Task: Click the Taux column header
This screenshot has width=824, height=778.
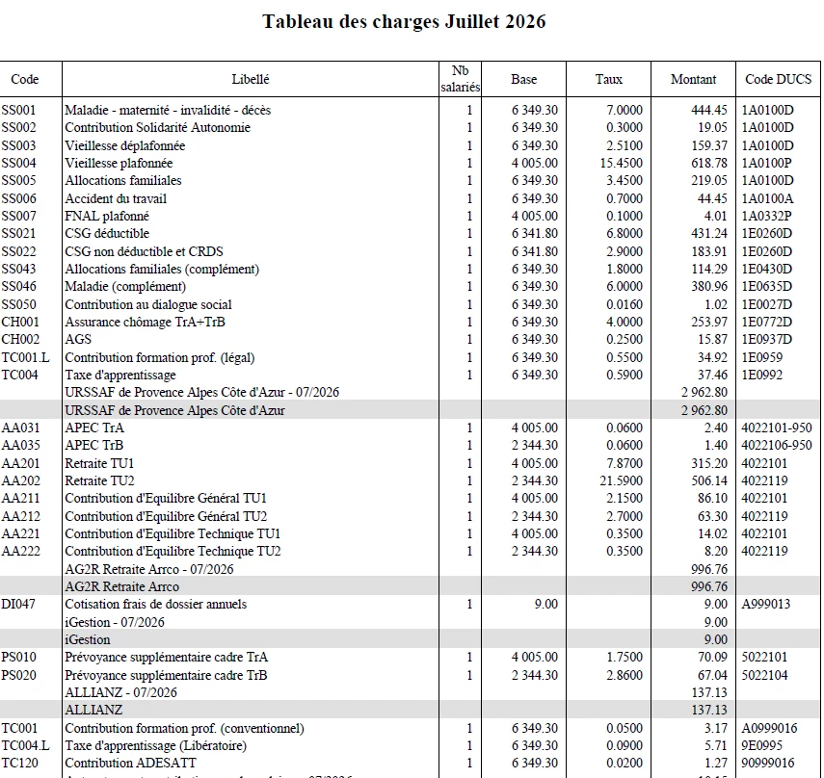Action: [x=608, y=79]
